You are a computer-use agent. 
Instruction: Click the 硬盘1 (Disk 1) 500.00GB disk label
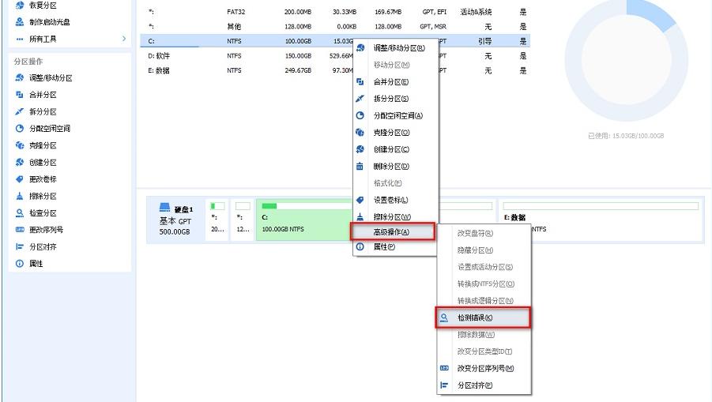(176, 220)
